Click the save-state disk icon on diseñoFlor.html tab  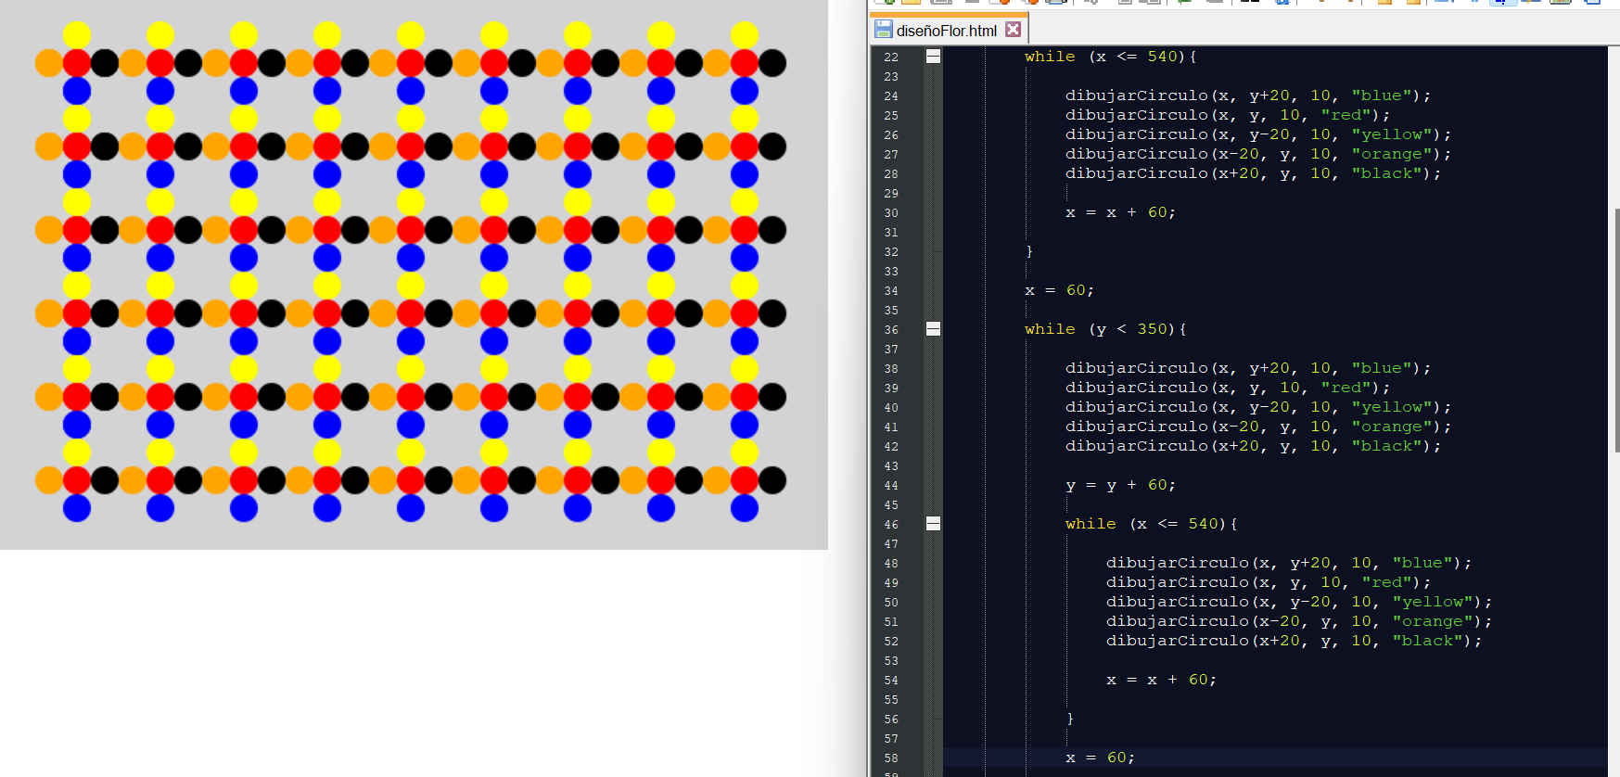point(884,30)
